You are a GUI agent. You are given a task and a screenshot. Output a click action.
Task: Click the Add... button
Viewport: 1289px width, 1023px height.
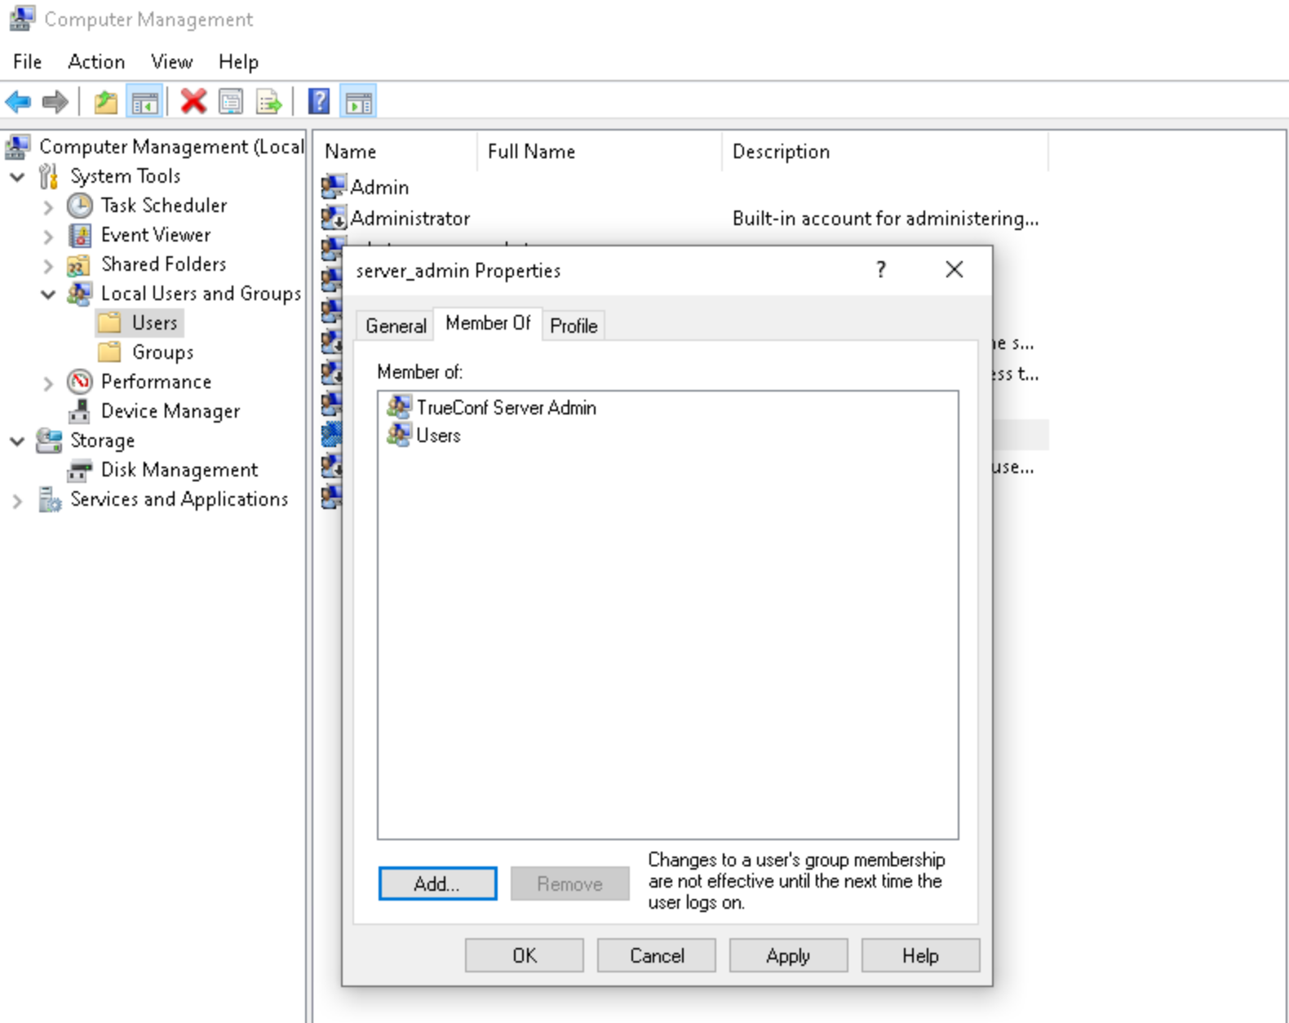pyautogui.click(x=437, y=883)
